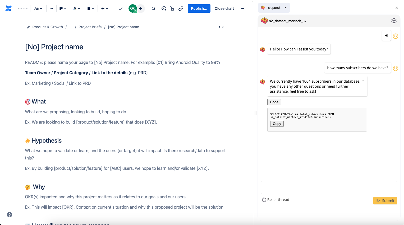Copy the SQL query with the Copy button
The width and height of the screenshot is (404, 225).
277,124
